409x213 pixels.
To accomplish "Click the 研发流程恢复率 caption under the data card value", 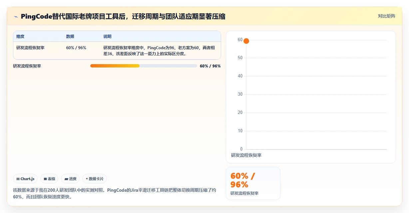I will click(244, 193).
